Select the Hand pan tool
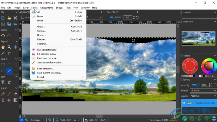 3,47
